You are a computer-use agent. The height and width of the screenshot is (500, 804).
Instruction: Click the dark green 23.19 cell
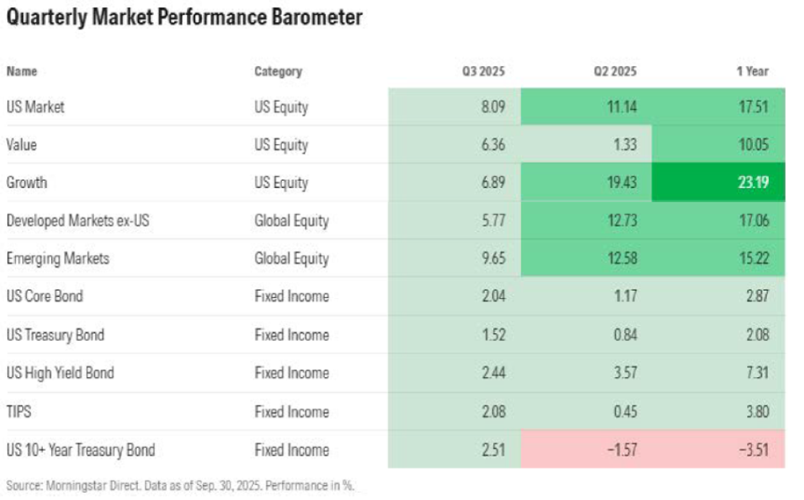click(x=719, y=183)
